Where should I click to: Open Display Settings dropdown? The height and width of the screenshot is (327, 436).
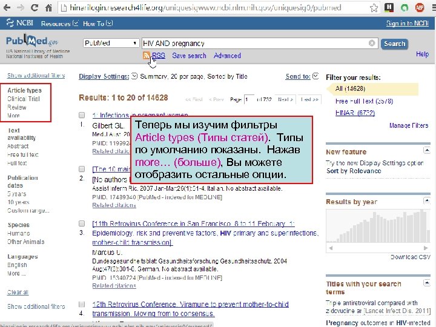click(x=108, y=76)
